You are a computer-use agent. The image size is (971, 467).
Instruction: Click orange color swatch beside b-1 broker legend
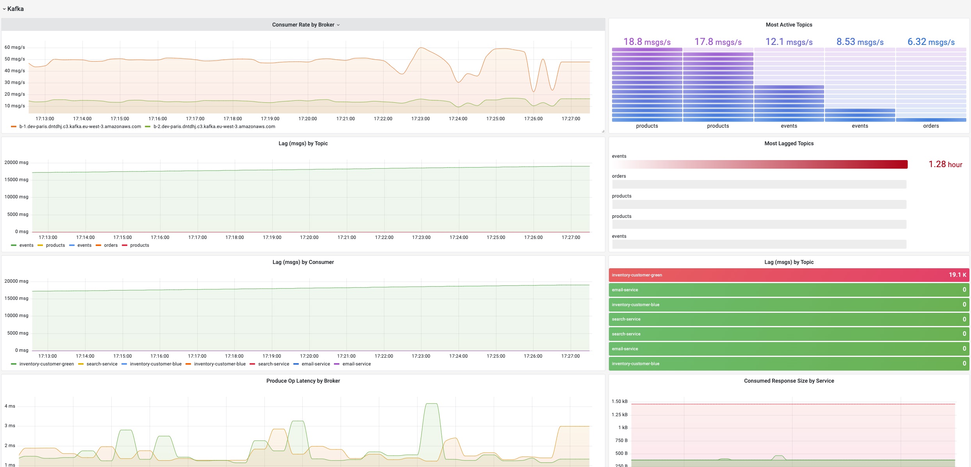click(14, 127)
